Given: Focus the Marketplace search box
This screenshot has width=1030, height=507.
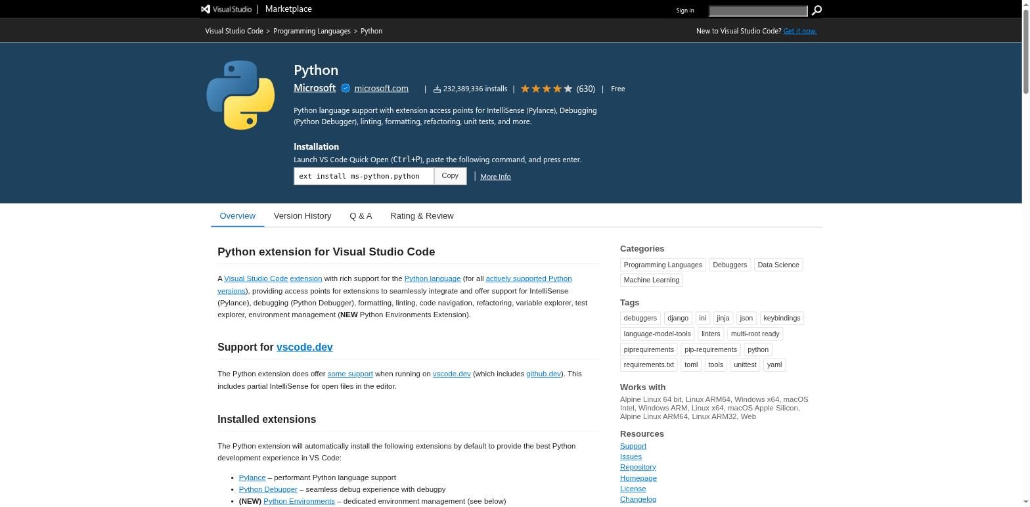Looking at the screenshot, I should tap(758, 11).
